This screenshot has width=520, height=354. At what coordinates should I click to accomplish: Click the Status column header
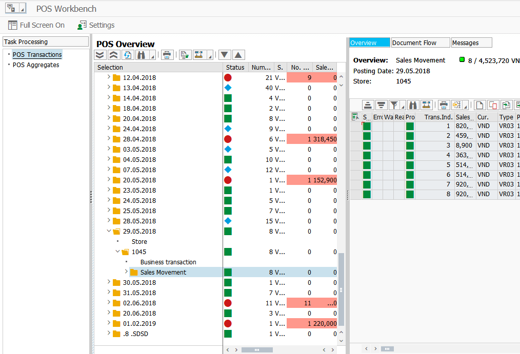(235, 67)
